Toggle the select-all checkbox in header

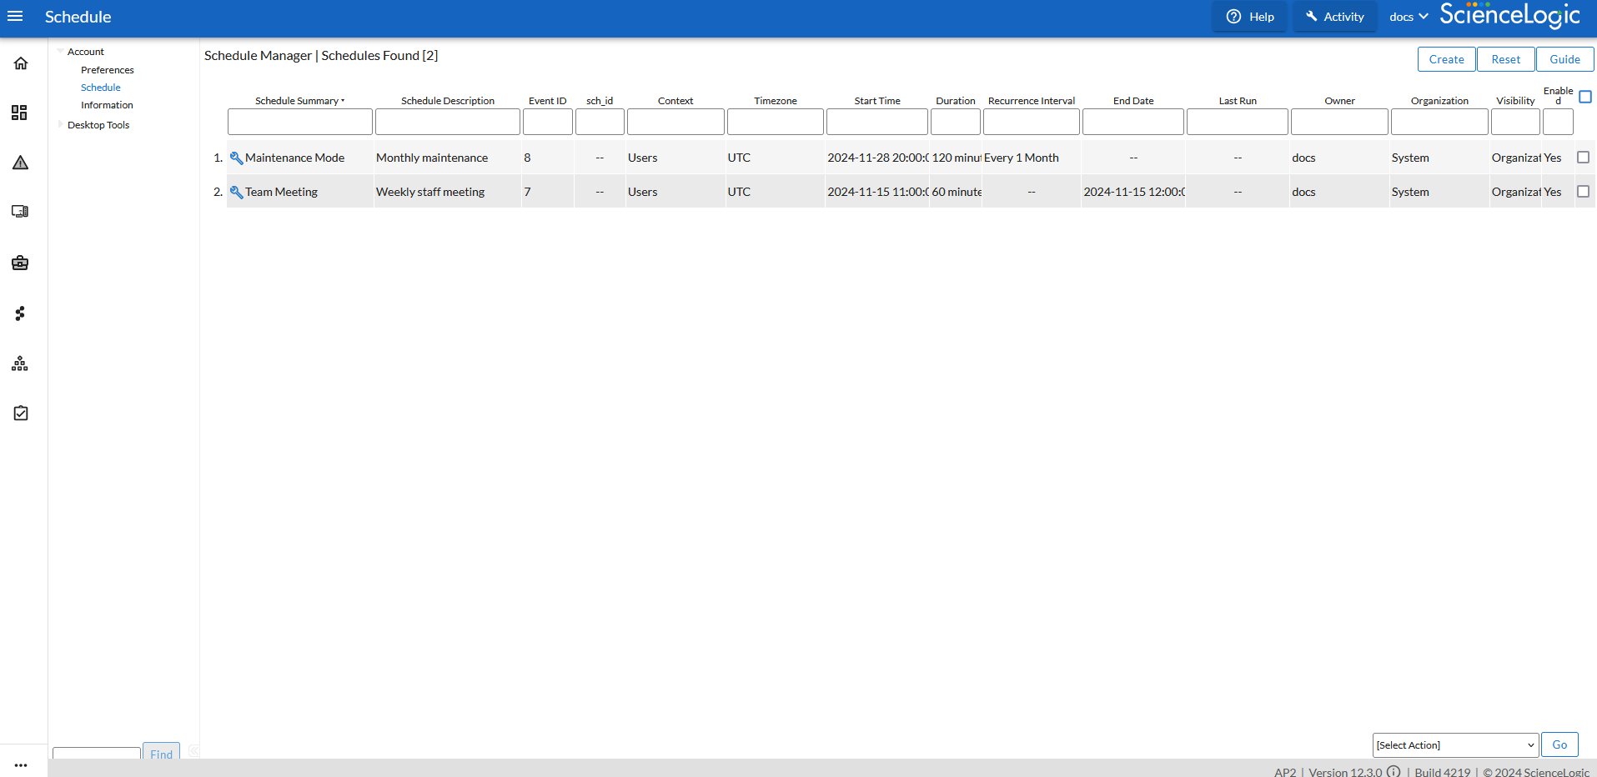[1585, 97]
